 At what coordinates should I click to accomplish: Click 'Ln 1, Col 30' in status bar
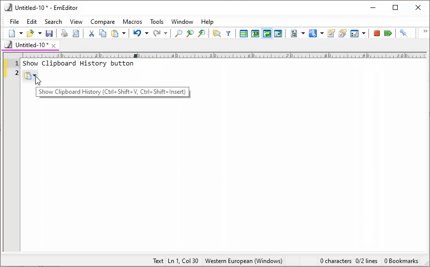[x=183, y=261]
